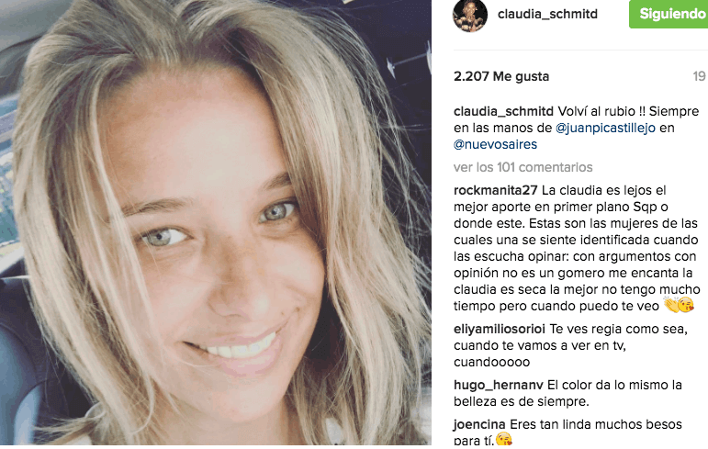Viewport: 708px width, 449px height.
Task: Open commenter hugo_hernanv's profile
Action: [x=499, y=385]
